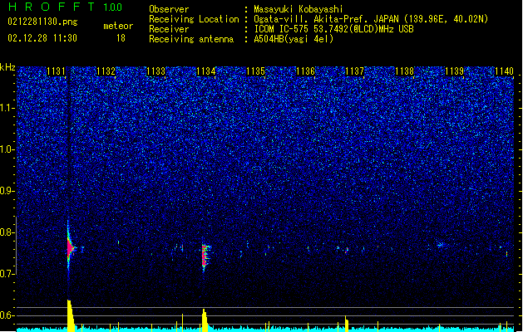Click the 'Observer' label

tap(169, 9)
